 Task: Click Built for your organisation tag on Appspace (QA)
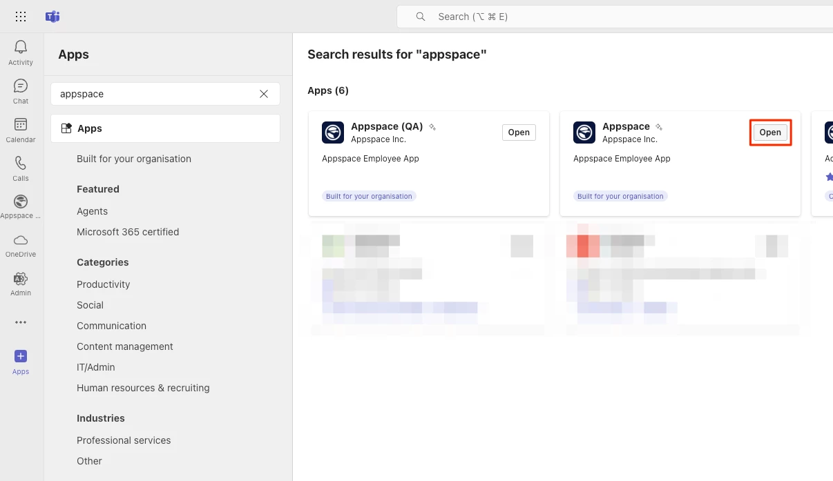(x=369, y=196)
